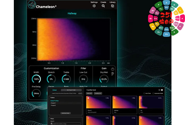Screen dimensions: 185x125
Task: Click the refresh icon beside folder path
Action: pyautogui.click(x=79, y=94)
